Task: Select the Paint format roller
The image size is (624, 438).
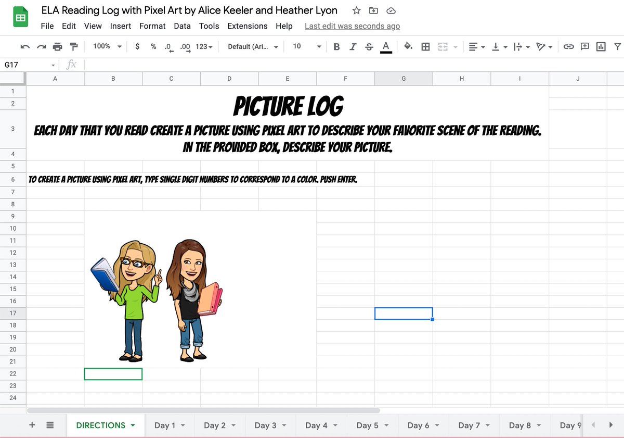Action: pos(74,47)
